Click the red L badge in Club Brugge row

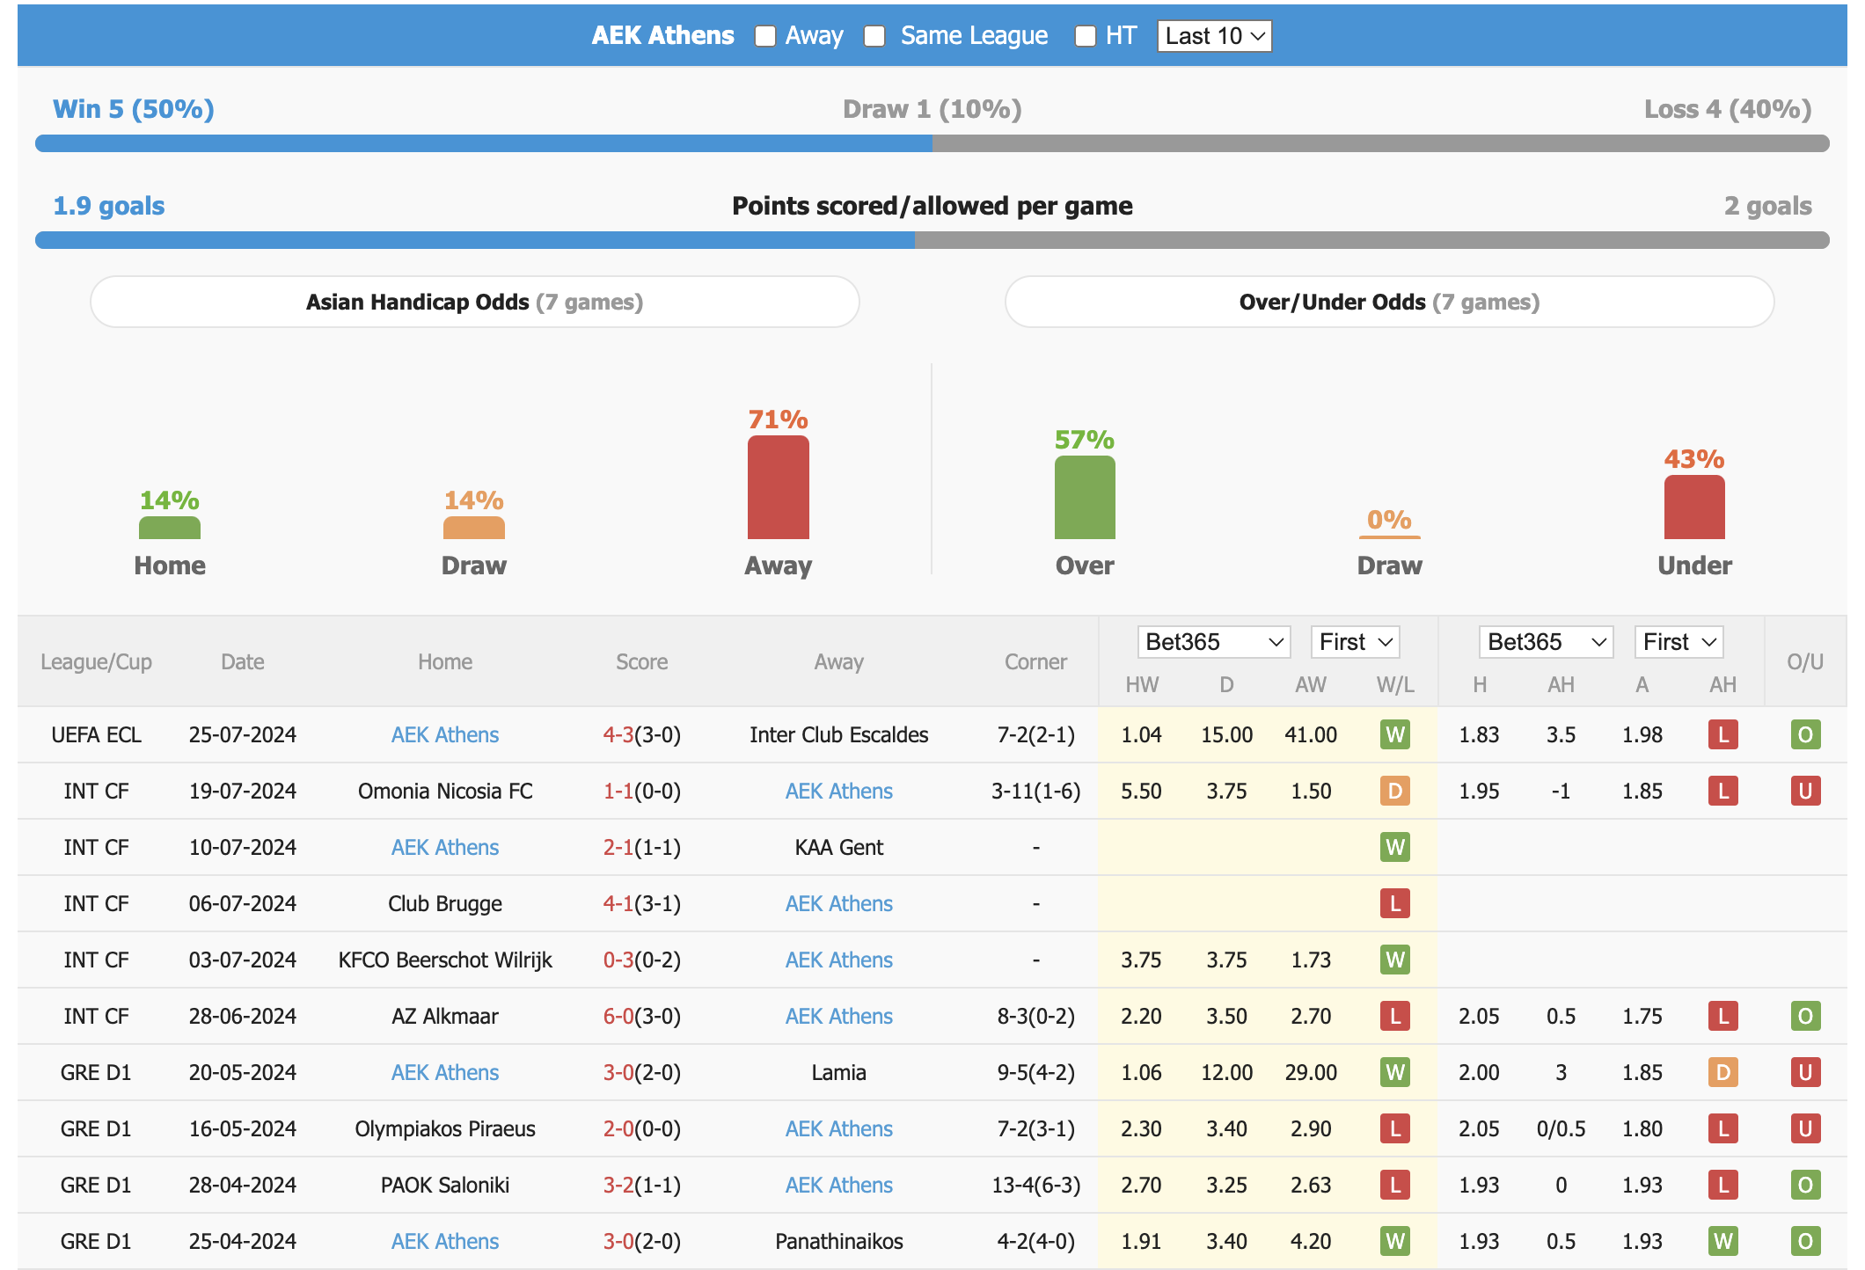tap(1395, 903)
